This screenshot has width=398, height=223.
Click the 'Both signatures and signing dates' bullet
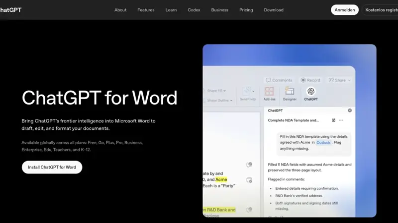[306, 206]
